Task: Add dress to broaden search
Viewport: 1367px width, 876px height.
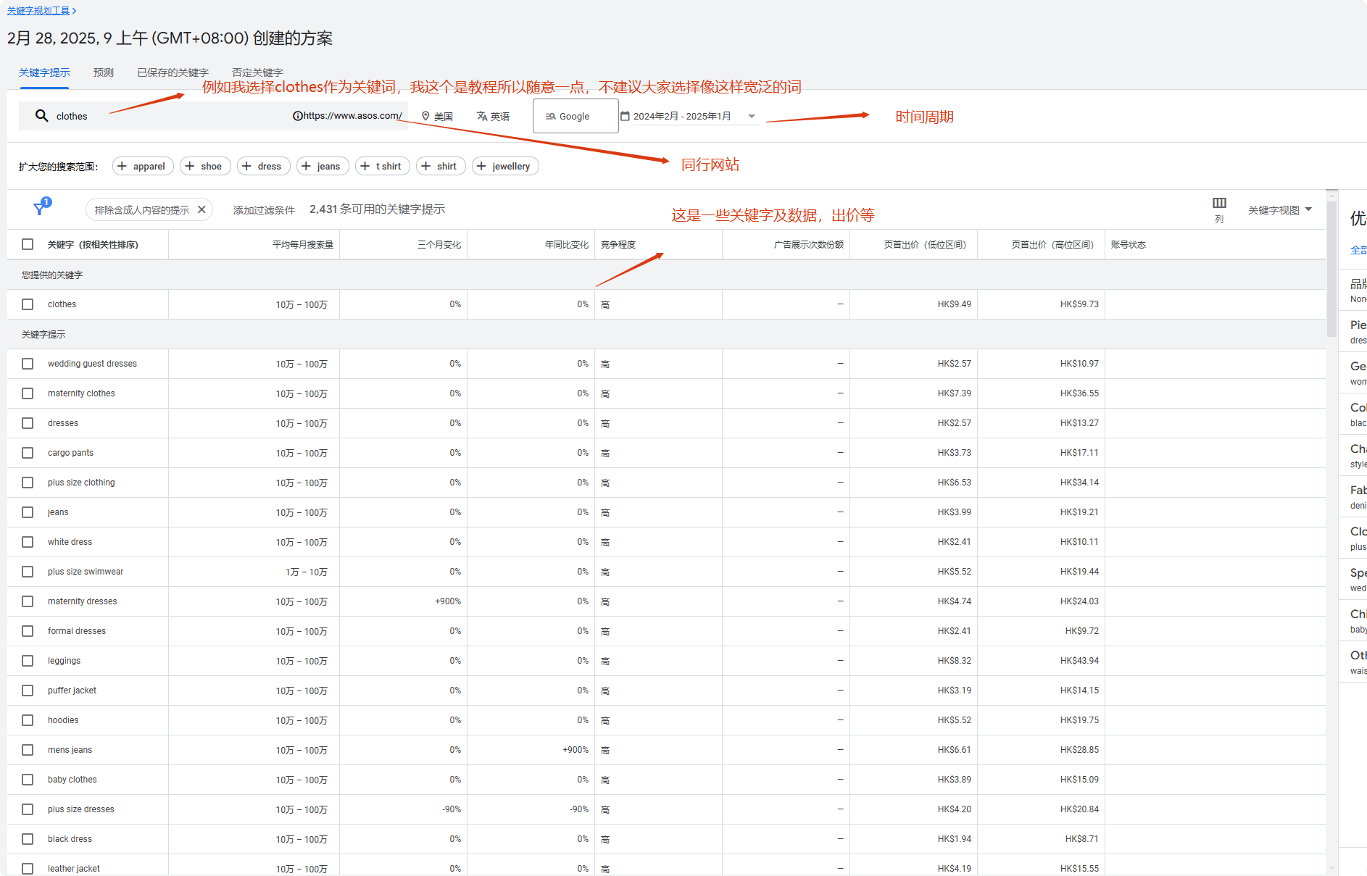Action: point(263,166)
